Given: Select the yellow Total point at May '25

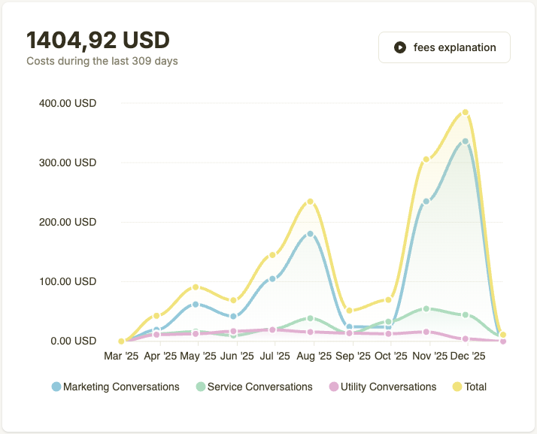Looking at the screenshot, I should click(196, 287).
